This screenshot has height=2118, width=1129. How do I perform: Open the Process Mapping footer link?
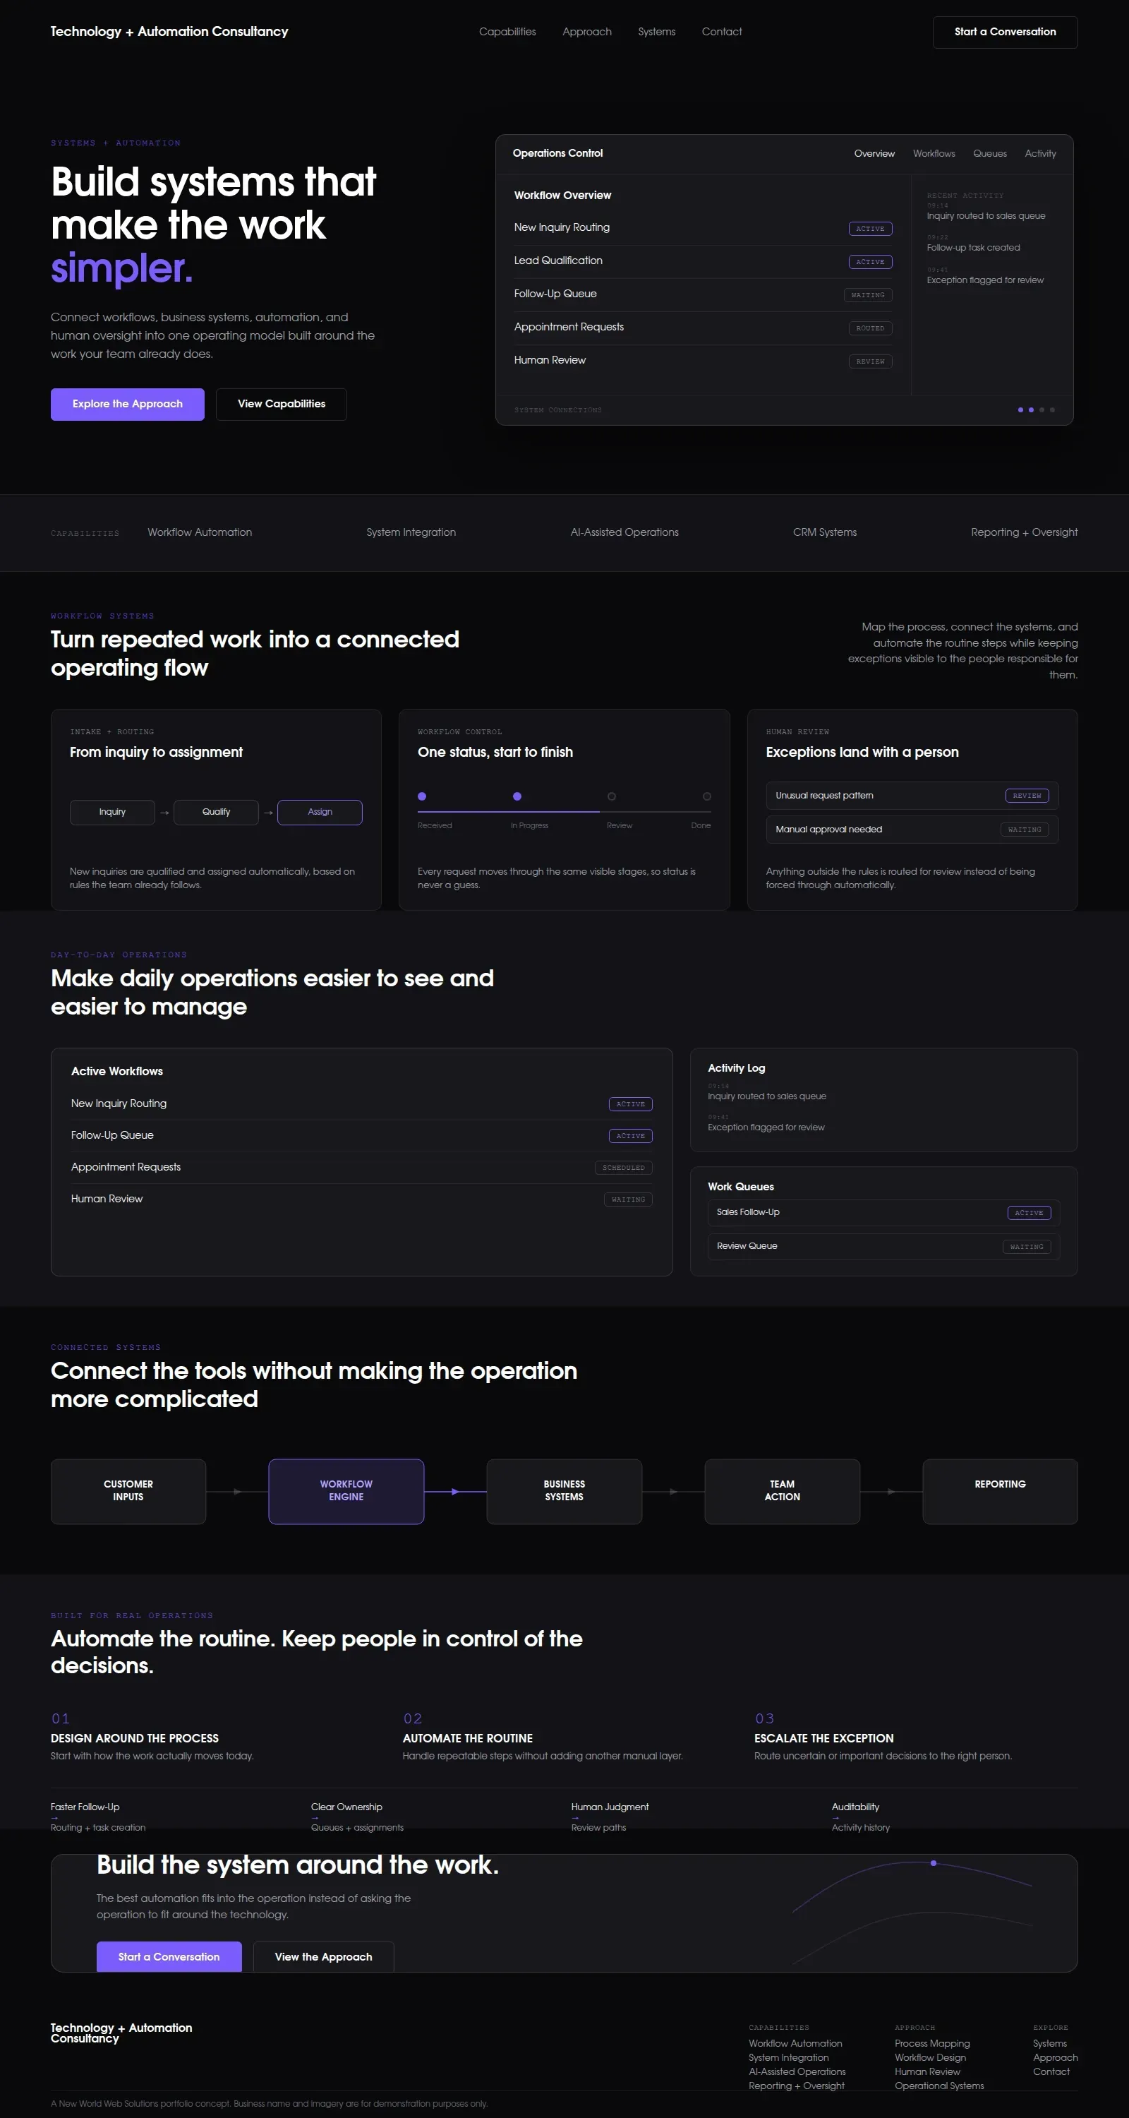point(932,2043)
